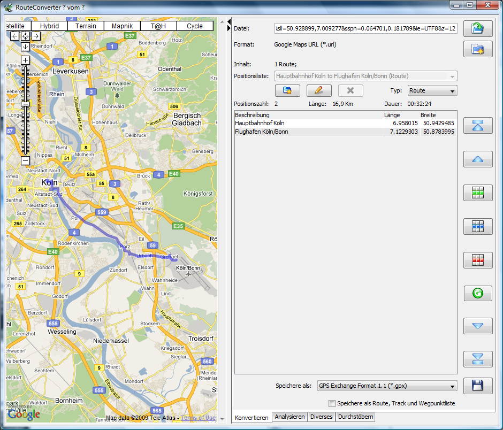Click the pencil rename position list icon
The width and height of the screenshot is (503, 430).
[318, 90]
